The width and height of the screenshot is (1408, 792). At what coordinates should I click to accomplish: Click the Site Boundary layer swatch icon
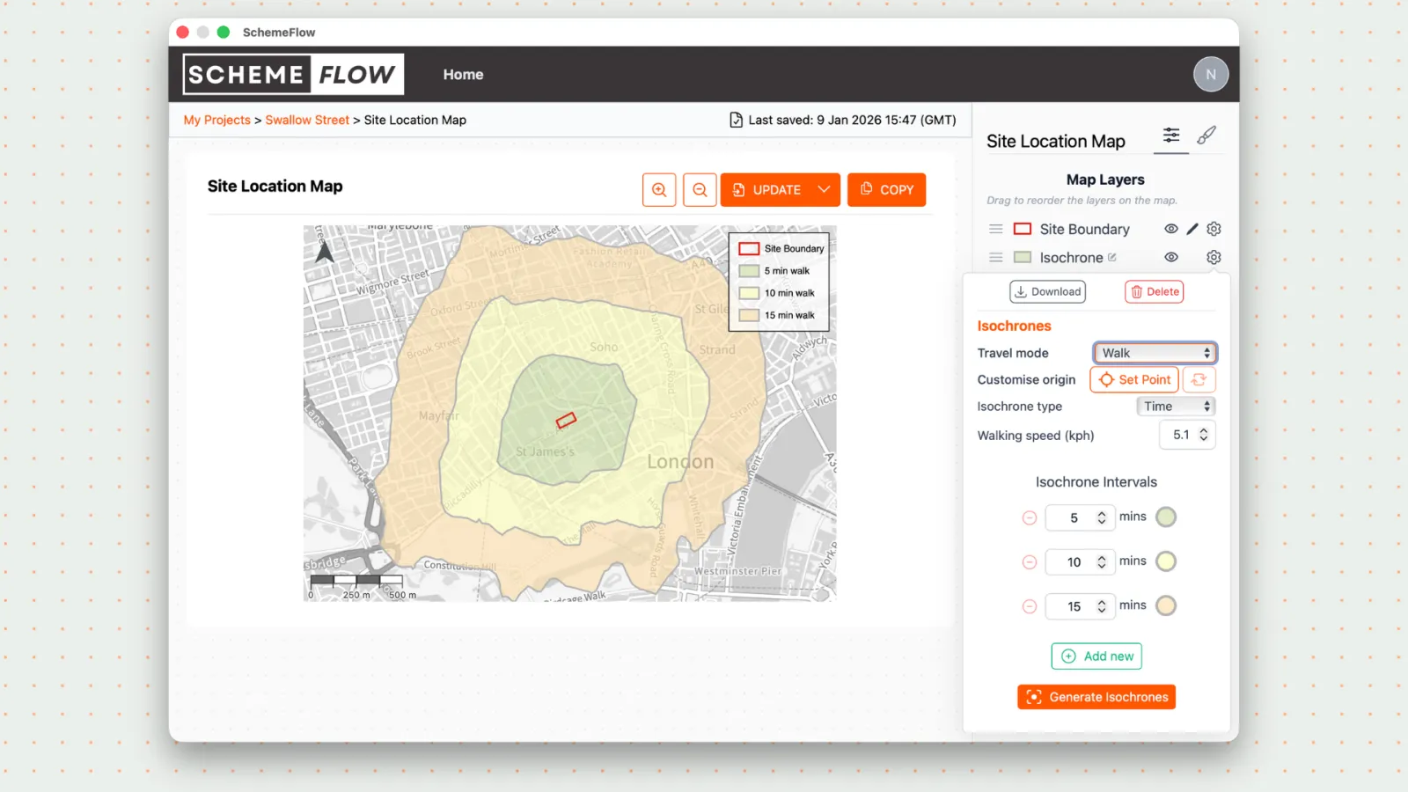tap(1023, 229)
